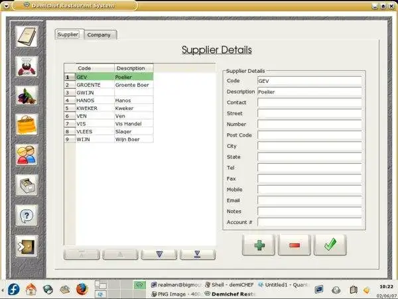
Task: Select the HANOS supplier row
Action: tap(109, 100)
